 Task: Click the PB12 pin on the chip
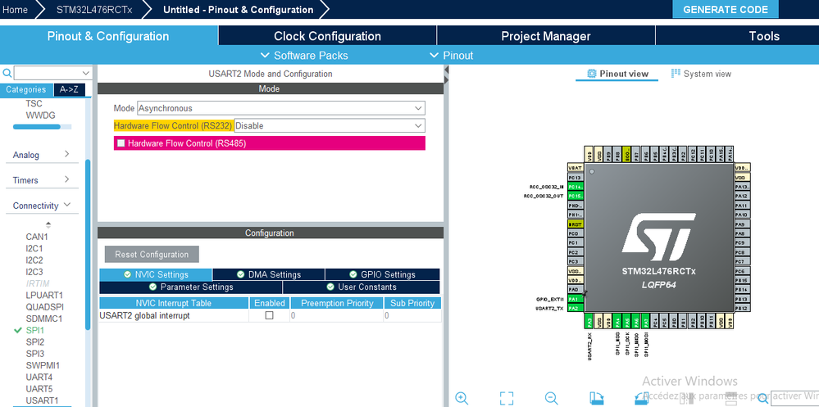point(742,309)
